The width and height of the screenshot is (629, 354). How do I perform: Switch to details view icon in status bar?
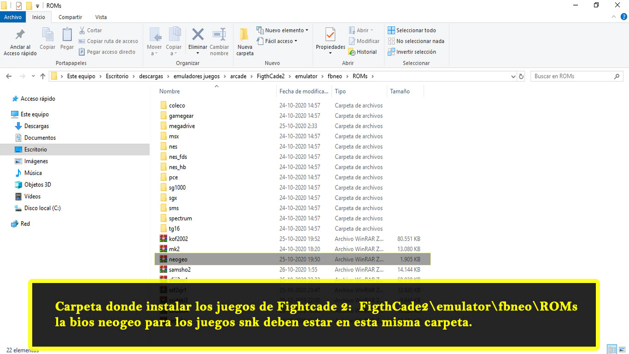tap(612, 349)
